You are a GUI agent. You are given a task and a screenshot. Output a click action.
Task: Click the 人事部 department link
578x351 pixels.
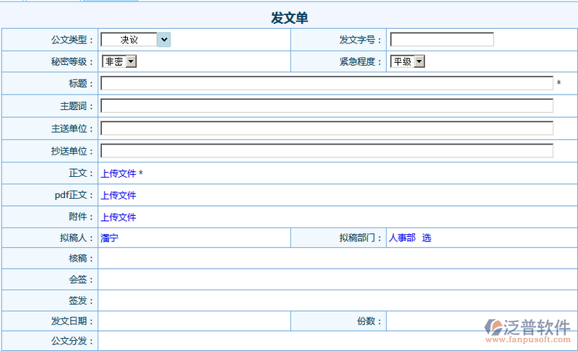pyautogui.click(x=402, y=238)
